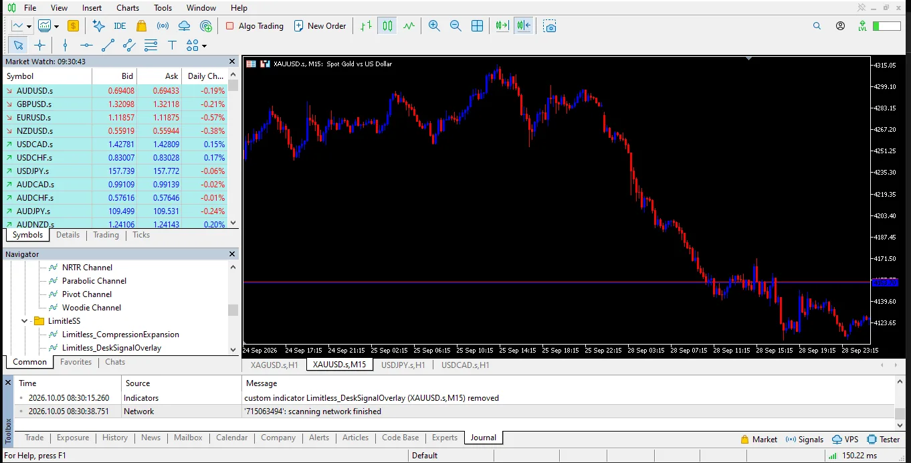Draw a vertical line tool
Viewport: 911px width, 463px height.
(x=65, y=45)
